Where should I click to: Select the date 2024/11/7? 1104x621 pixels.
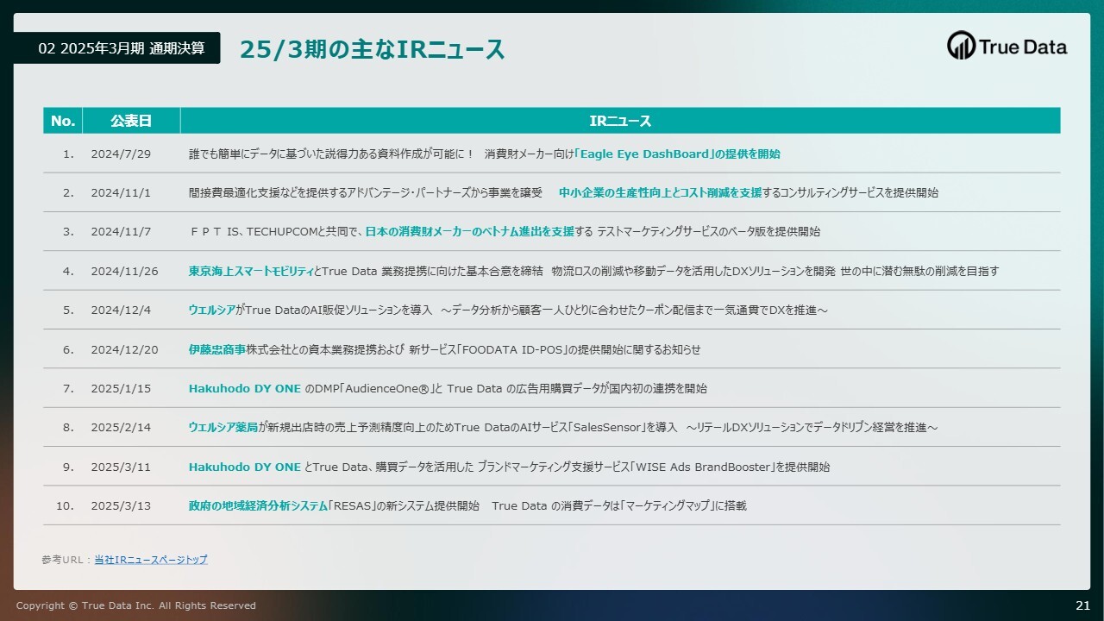(121, 232)
